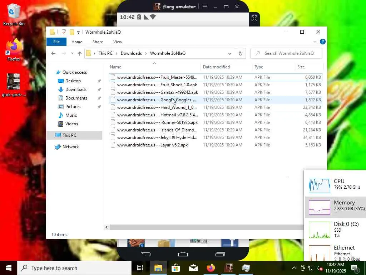The height and width of the screenshot is (275, 366).
Task: Select the Galataxi-499242.apk file
Action: [x=215, y=92]
